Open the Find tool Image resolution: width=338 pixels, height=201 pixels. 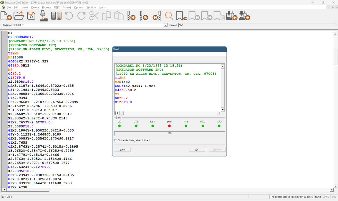click(169, 16)
